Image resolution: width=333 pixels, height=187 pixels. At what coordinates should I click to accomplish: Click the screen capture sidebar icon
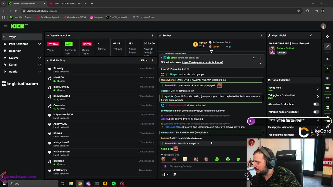pyautogui.click(x=327, y=59)
